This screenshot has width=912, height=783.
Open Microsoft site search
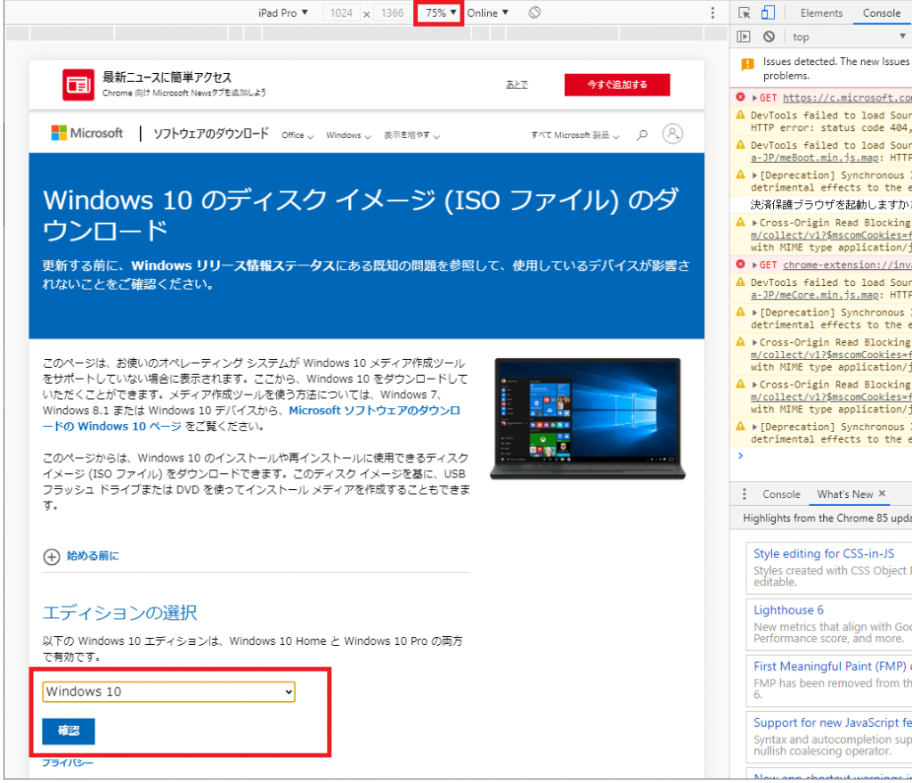point(641,134)
